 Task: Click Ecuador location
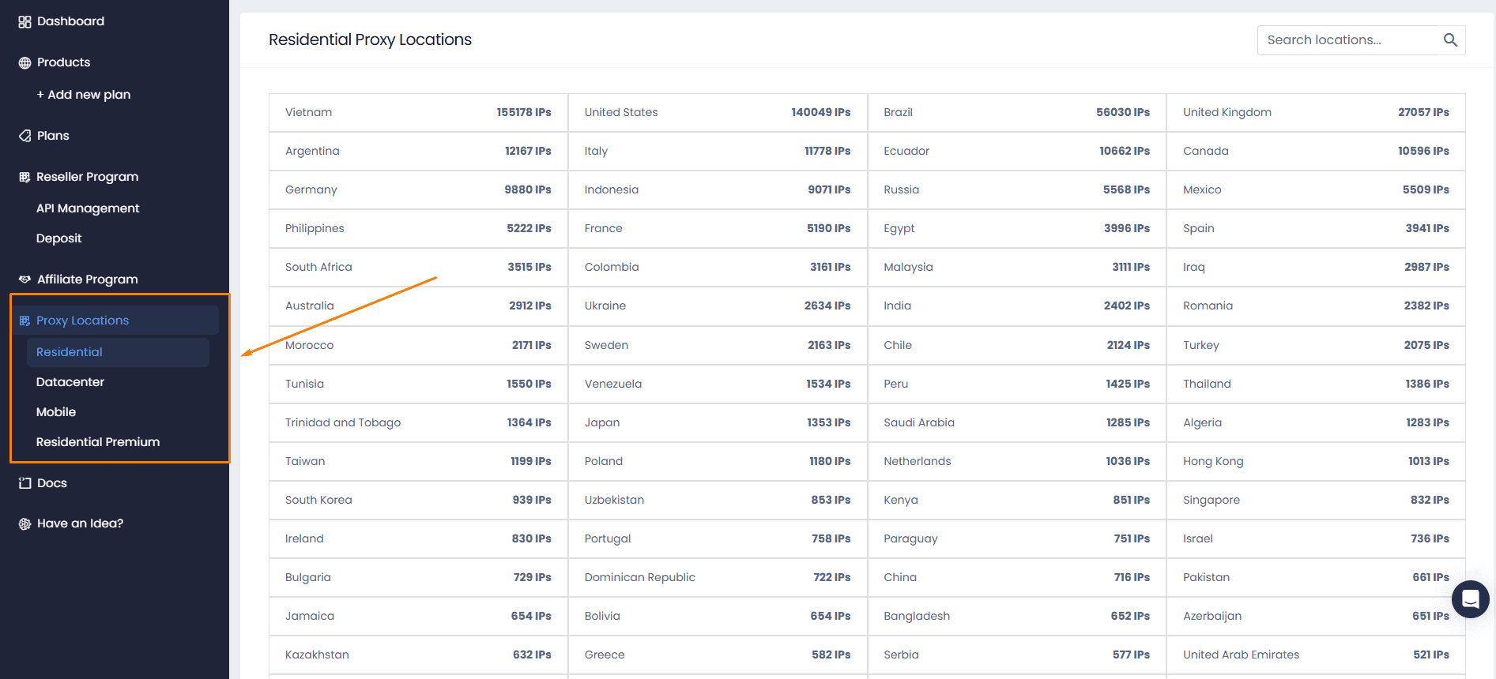coord(1016,151)
